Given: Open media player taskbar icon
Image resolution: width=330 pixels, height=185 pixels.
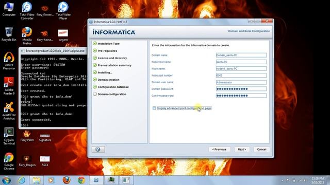Looking at the screenshot, I should coord(51,180).
